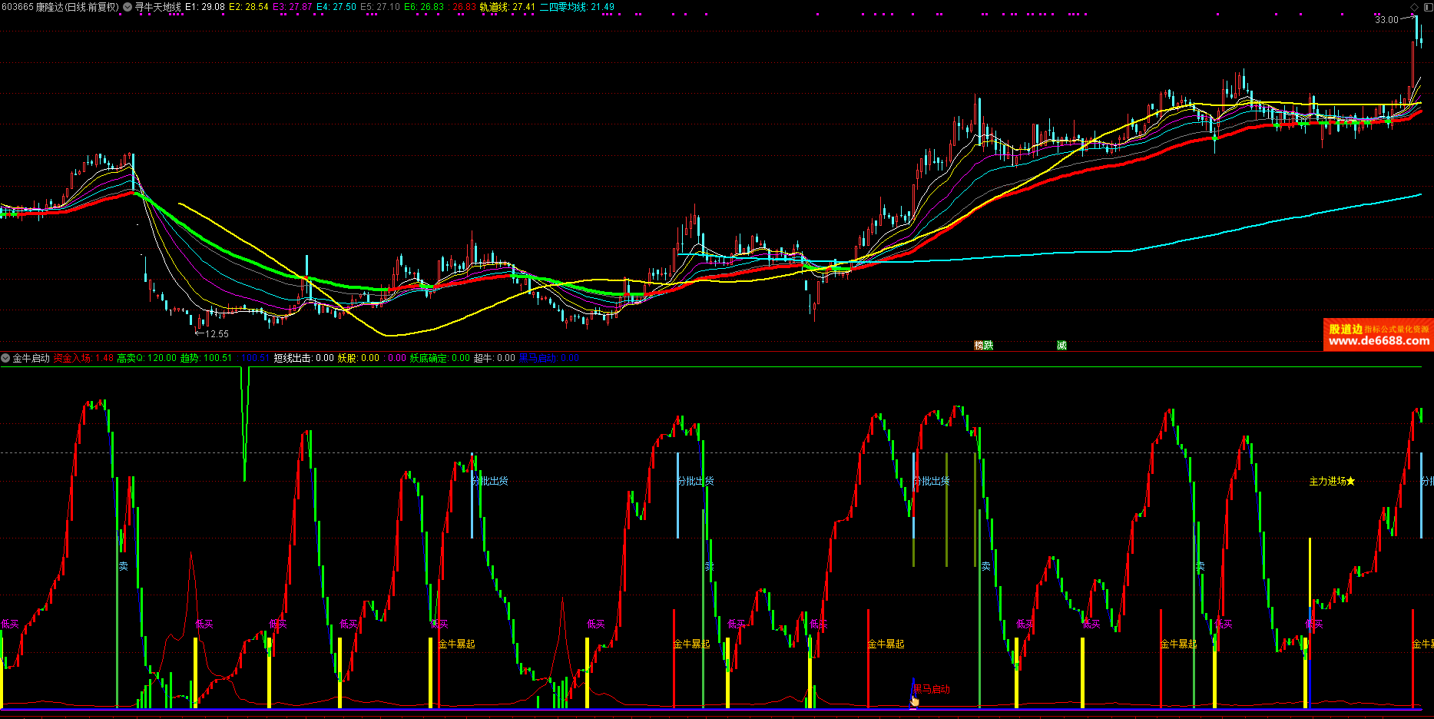Click the 12.55 low price label
1434x719 pixels.
tap(217, 334)
